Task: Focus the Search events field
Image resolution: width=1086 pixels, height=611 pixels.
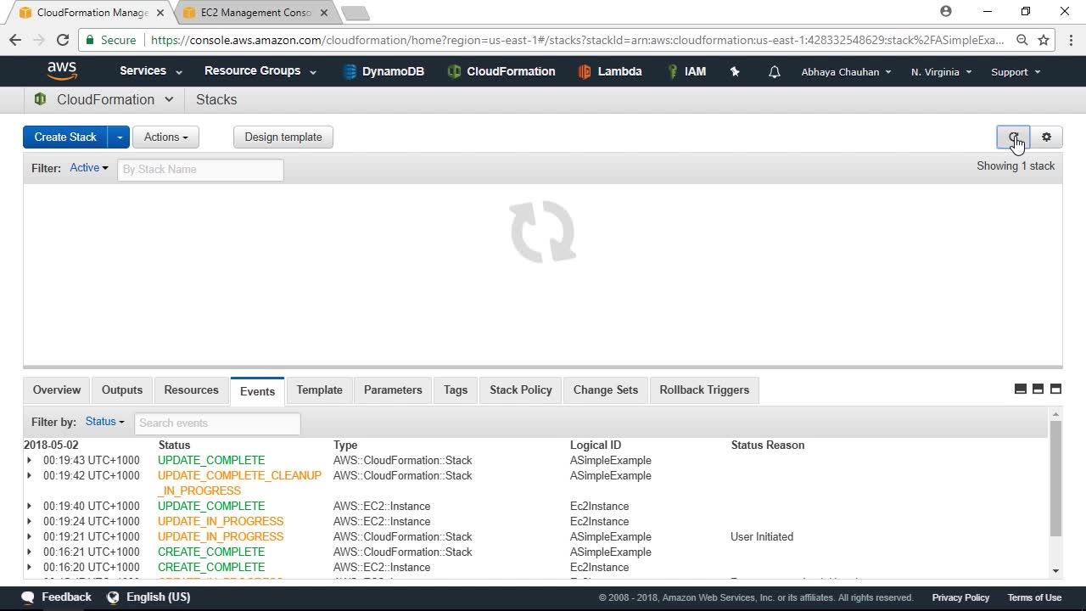Action: 217,423
